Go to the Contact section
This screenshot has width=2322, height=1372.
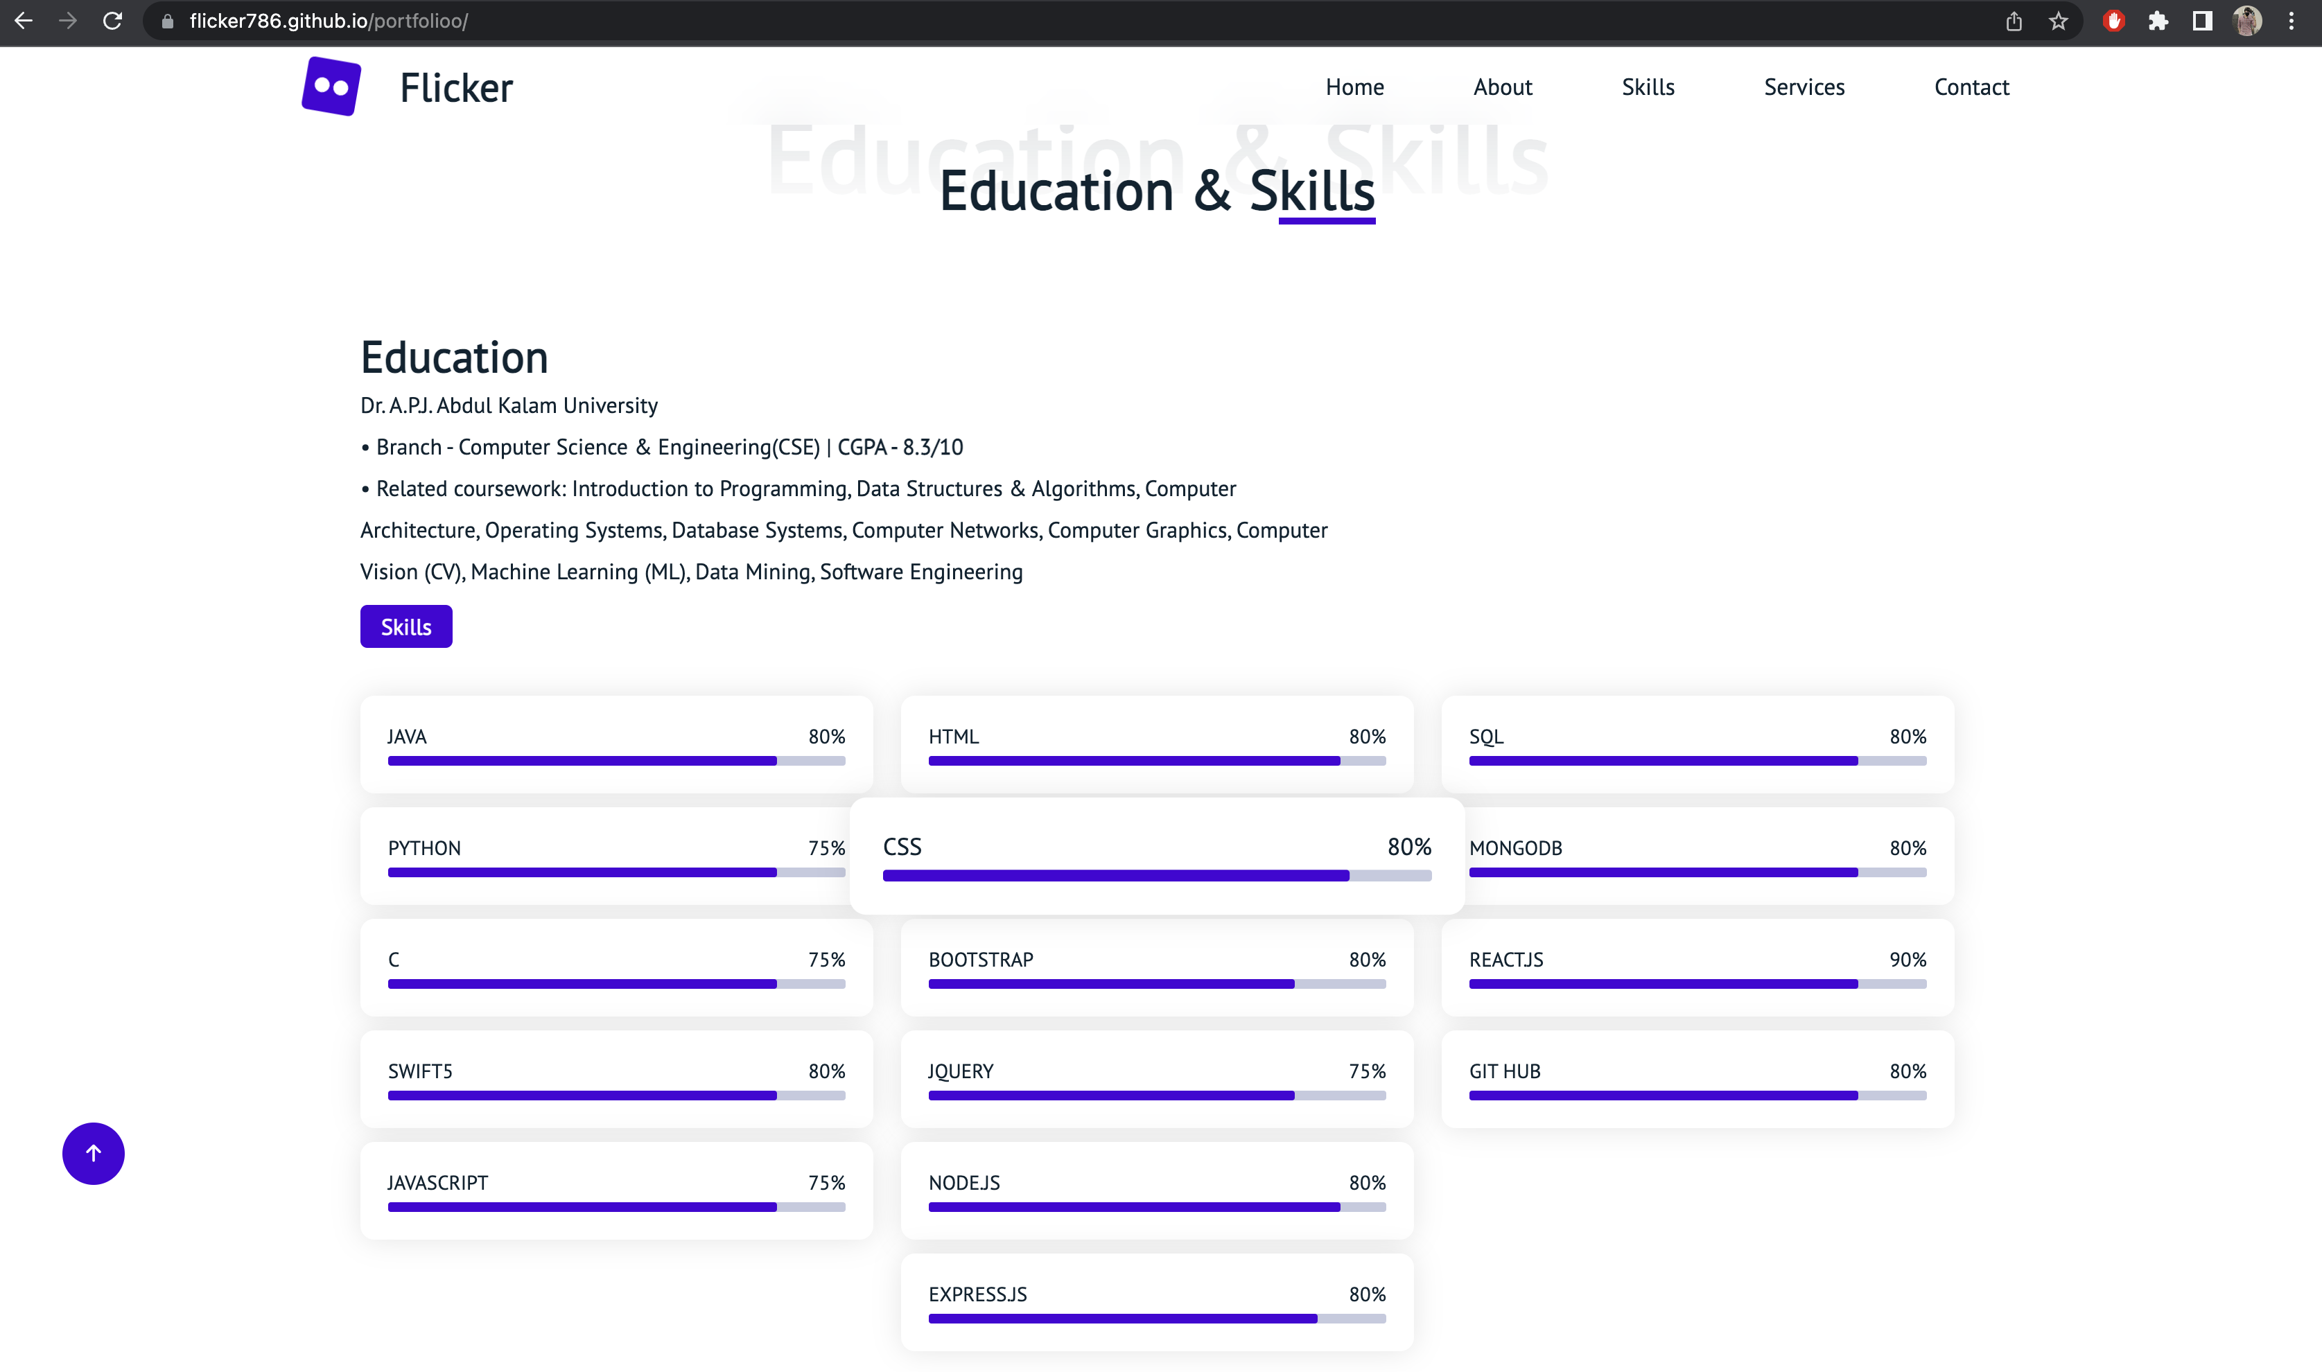click(x=1971, y=86)
